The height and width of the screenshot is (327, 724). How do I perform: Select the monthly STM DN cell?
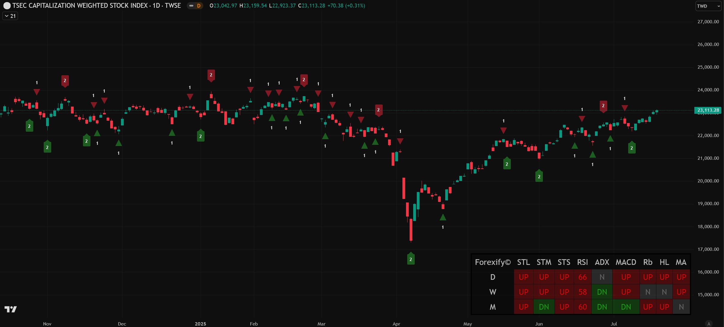pos(544,307)
